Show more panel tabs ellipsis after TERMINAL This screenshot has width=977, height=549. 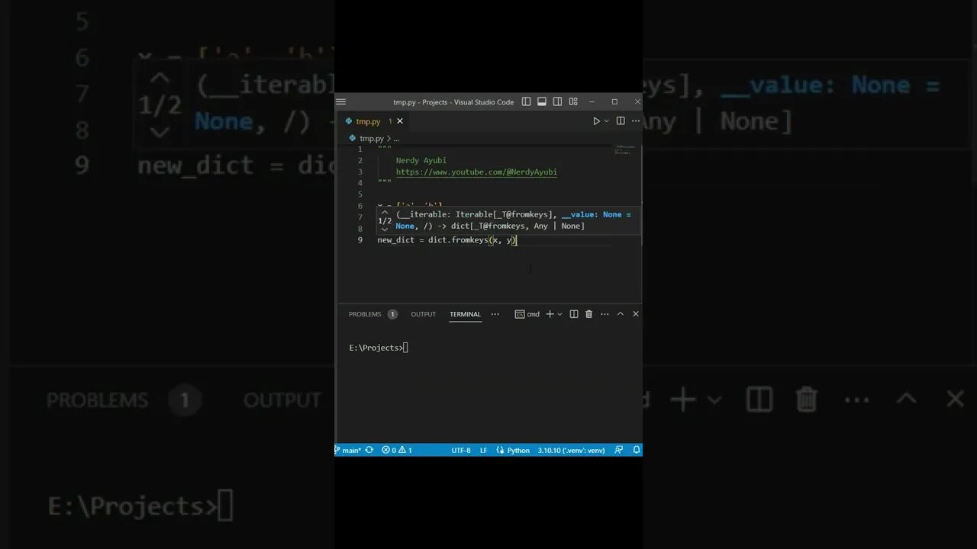[x=495, y=314]
